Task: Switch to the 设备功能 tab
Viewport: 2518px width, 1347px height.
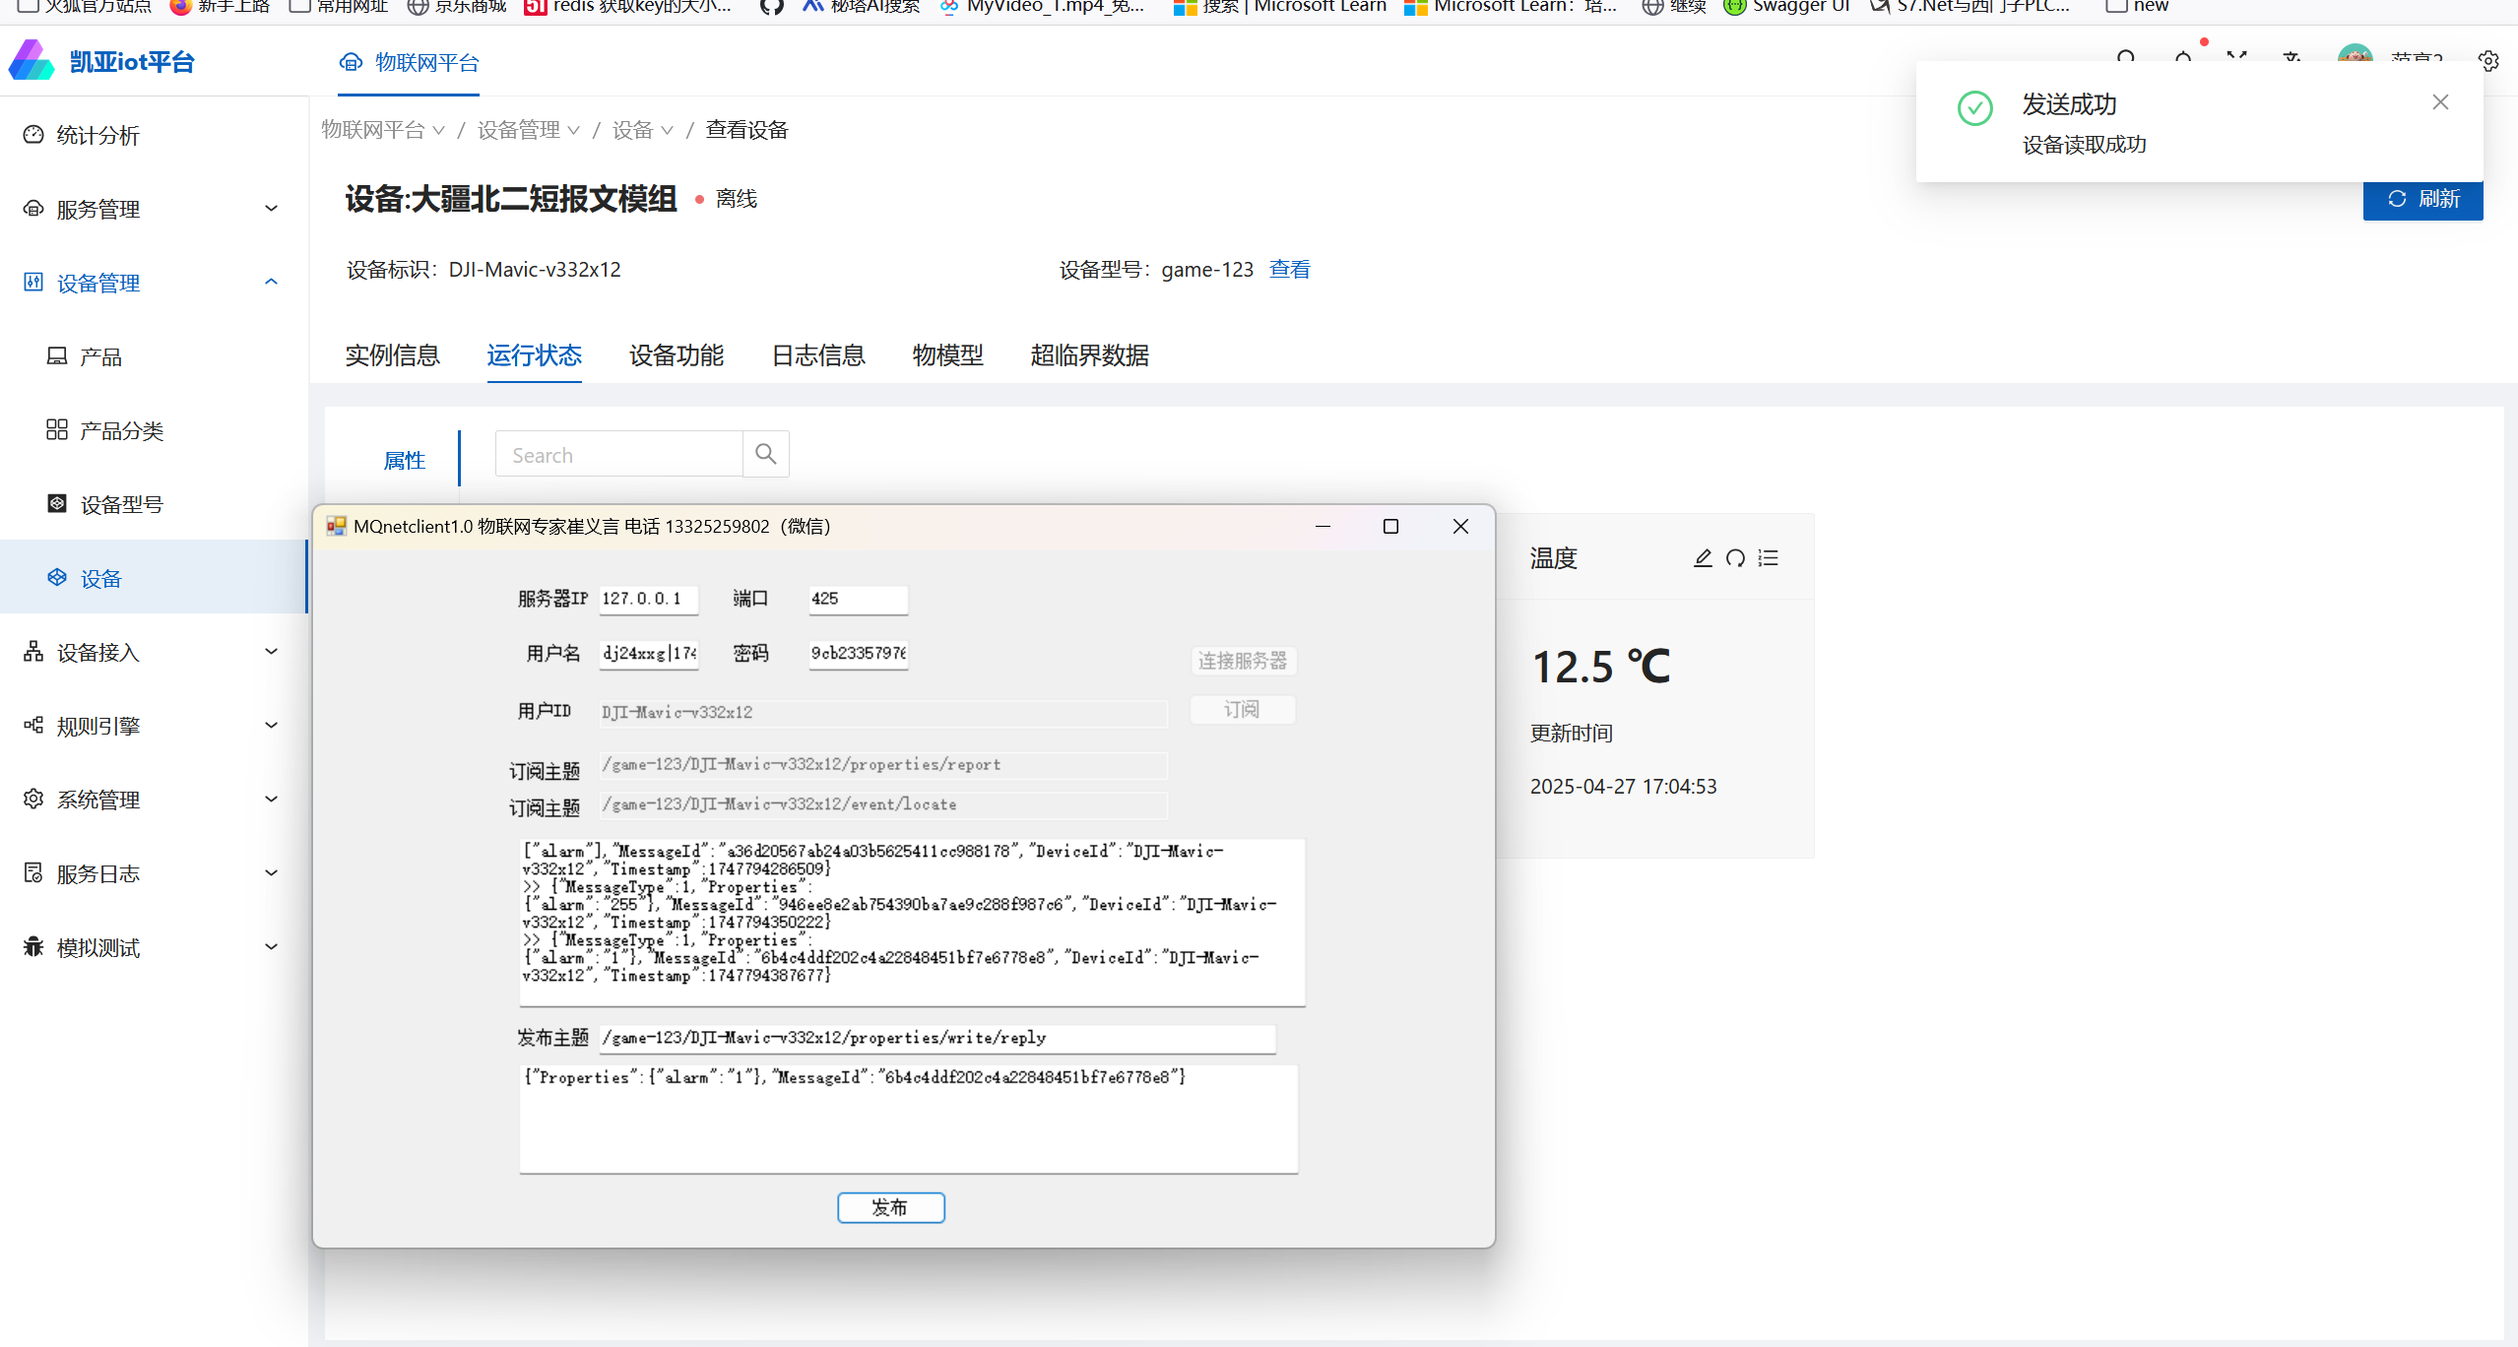Action: [676, 355]
